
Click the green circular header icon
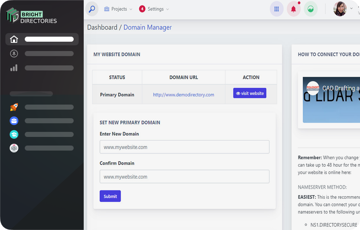[310, 9]
